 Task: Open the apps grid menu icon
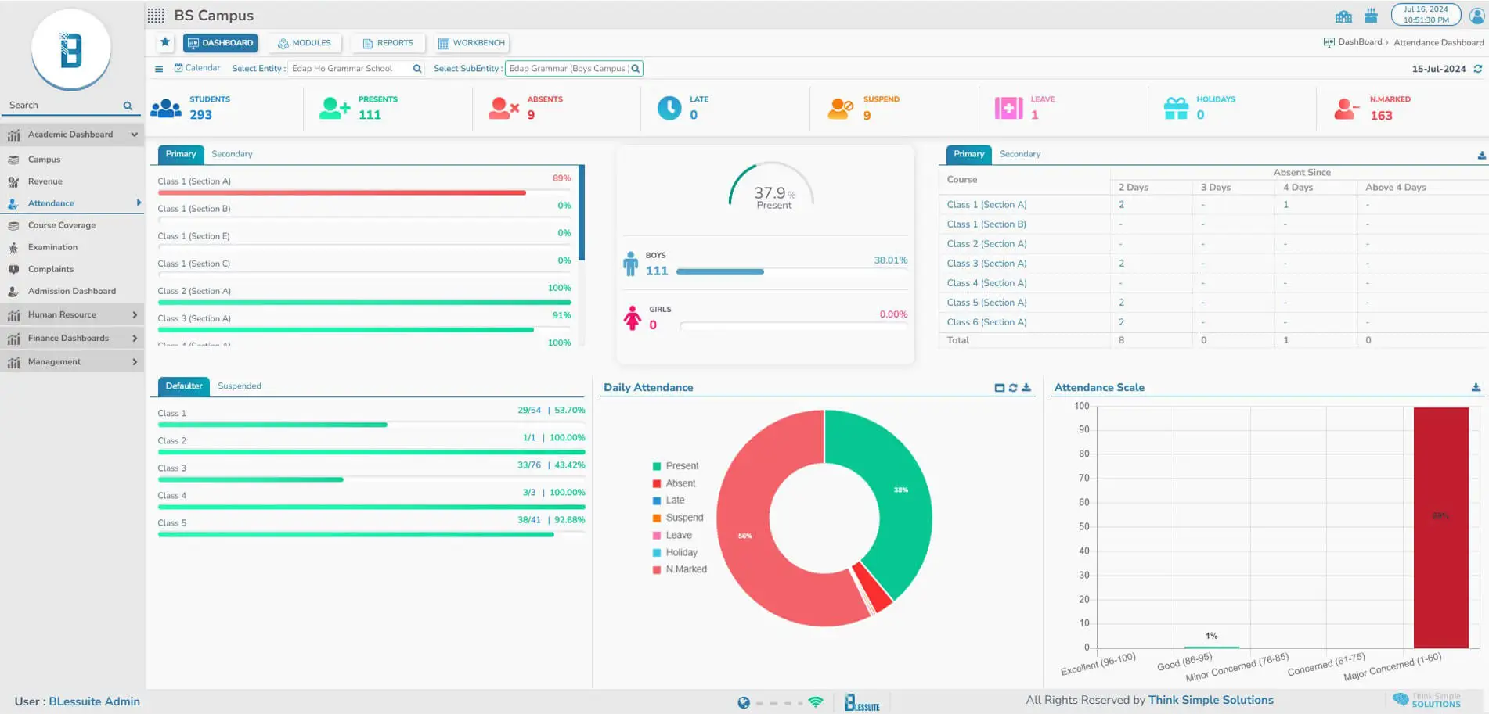coord(156,16)
